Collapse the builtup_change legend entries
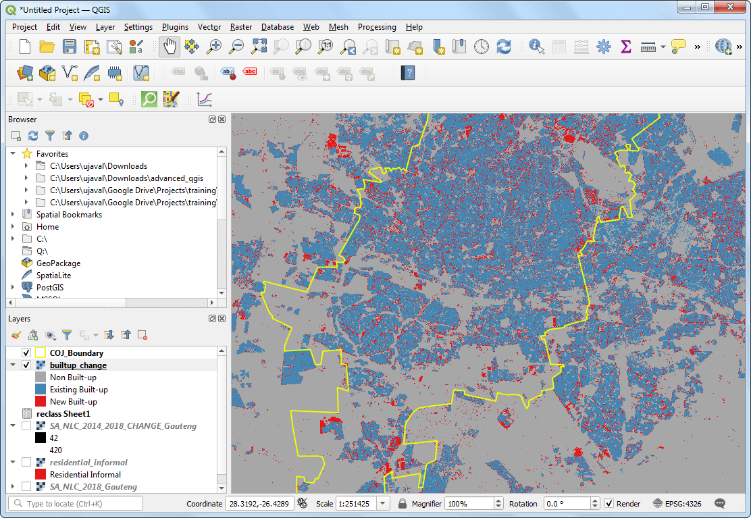751x518 pixels. tap(14, 365)
